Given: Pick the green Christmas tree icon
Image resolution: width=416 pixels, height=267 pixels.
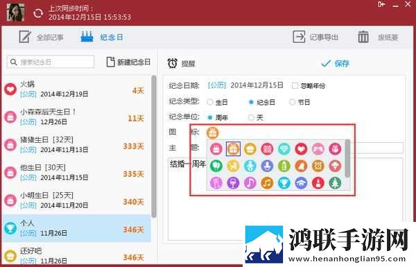Looking at the screenshot, I should (x=335, y=183).
